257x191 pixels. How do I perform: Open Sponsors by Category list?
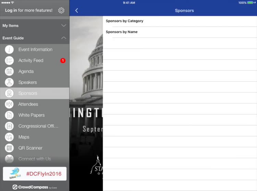pos(125,21)
